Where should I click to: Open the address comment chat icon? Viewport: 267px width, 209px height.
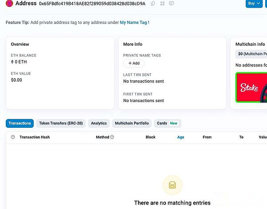(171, 4)
